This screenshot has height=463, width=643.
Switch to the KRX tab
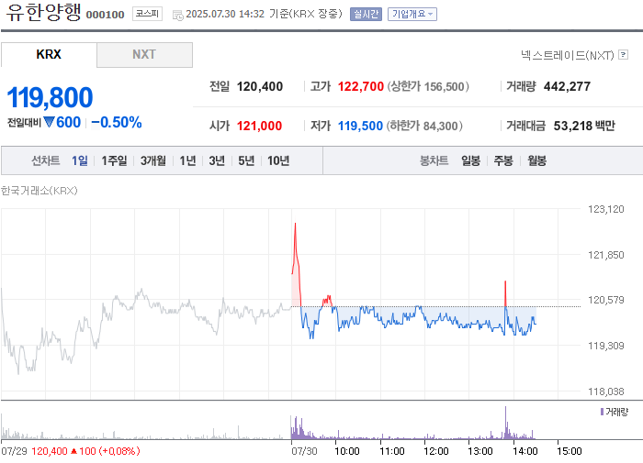pos(49,54)
